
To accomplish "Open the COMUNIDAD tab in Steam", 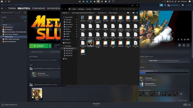I will pos(39,8).
